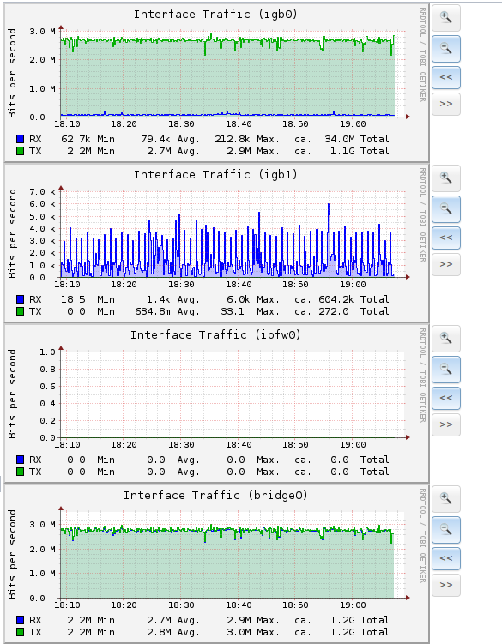This screenshot has height=644, width=502.
Task: Zoom in on the bridge0 traffic graph
Action: (x=446, y=498)
